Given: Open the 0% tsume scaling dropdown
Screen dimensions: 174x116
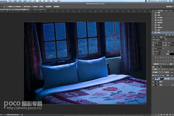Looking at the screenshot, I should point(163,49).
